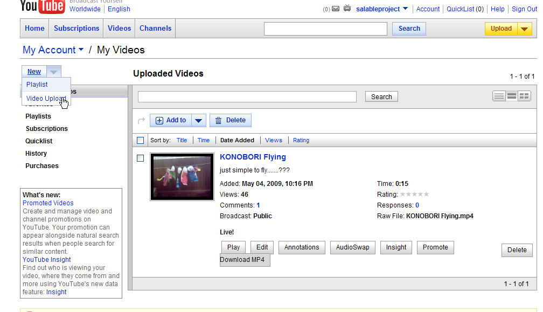543x312 pixels.
Task: Choose Video Upload from the New menu
Action: (46, 99)
